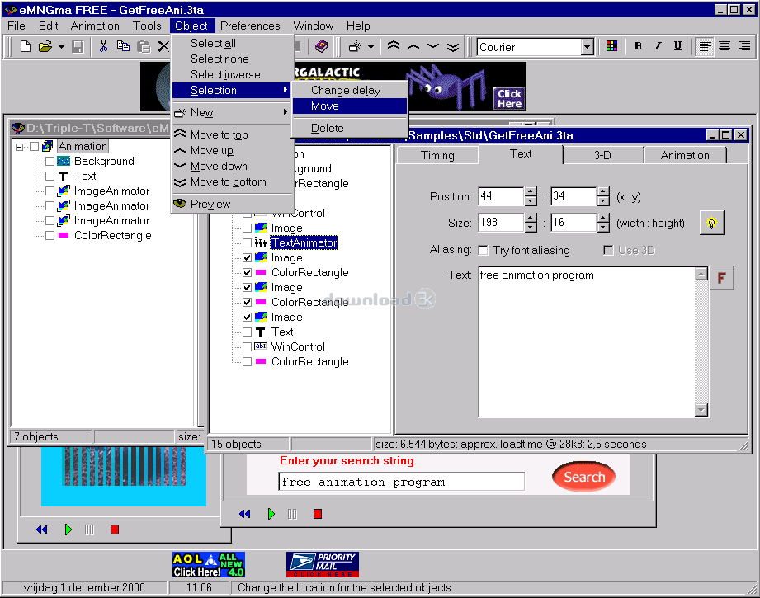Click the Bold formatting button
The image size is (760, 598).
(638, 47)
